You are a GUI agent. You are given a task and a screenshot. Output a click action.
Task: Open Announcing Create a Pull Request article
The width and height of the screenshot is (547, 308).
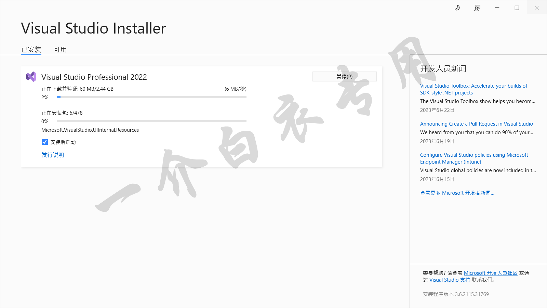tap(477, 124)
